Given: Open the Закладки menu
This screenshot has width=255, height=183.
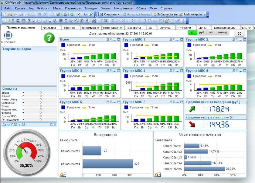Looking at the screenshot, I should (x=90, y=8).
